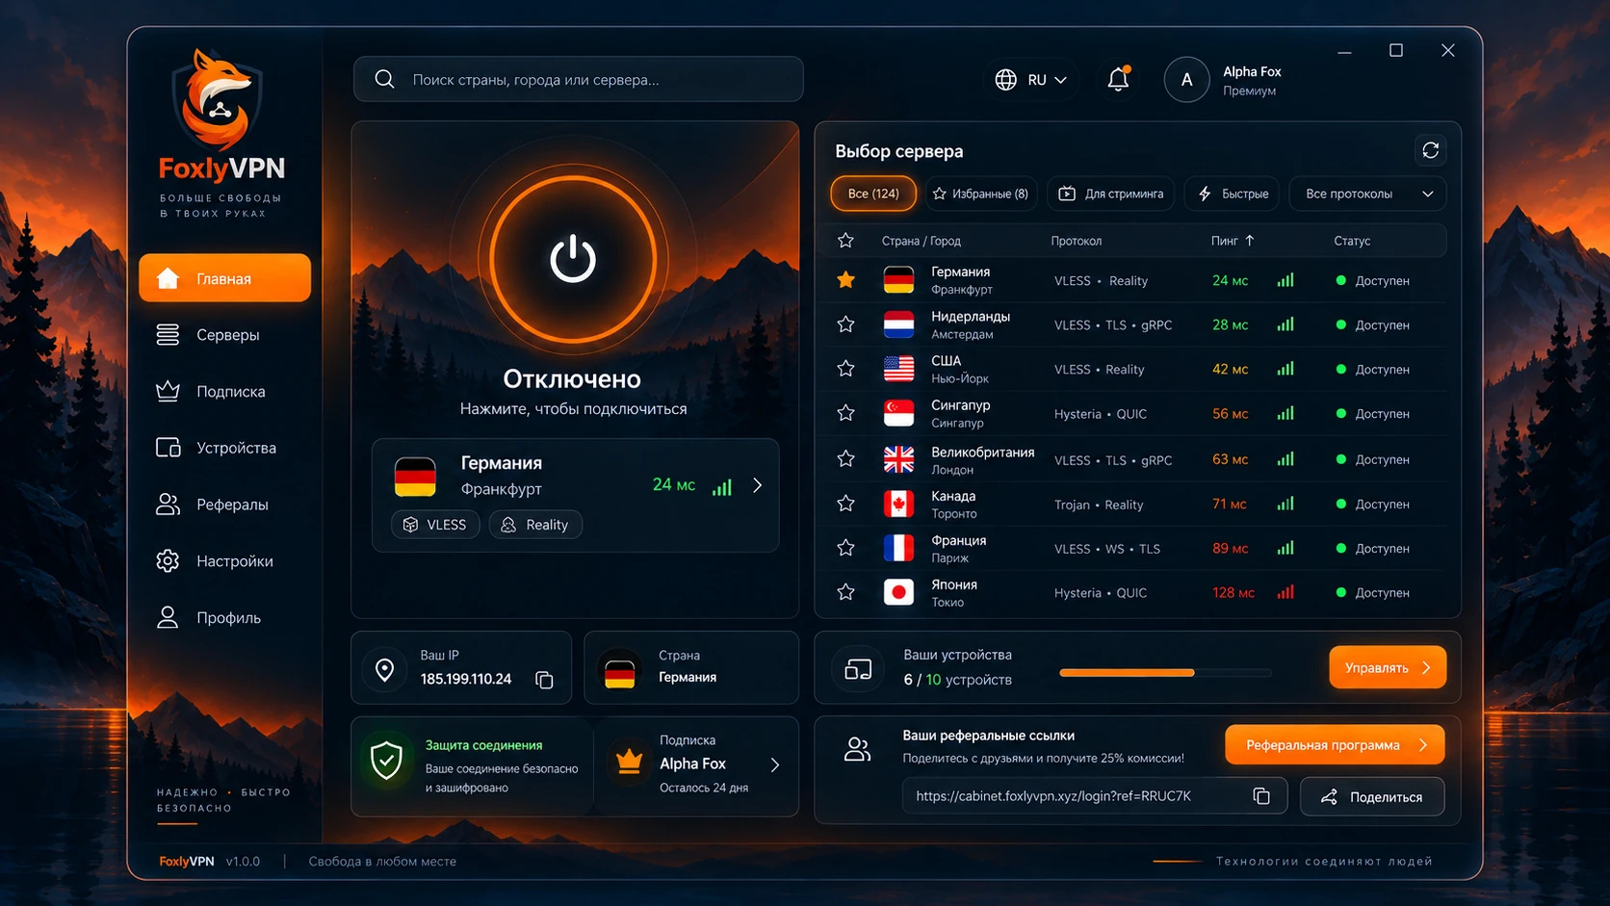Screen dimensions: 1610x906
Task: Click the Germany flag in server list
Action: (x=898, y=280)
